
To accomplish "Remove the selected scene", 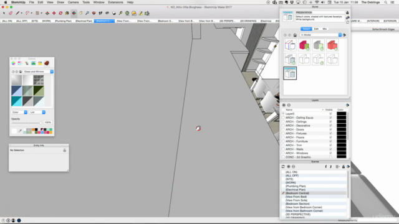I will pyautogui.click(x=294, y=167).
